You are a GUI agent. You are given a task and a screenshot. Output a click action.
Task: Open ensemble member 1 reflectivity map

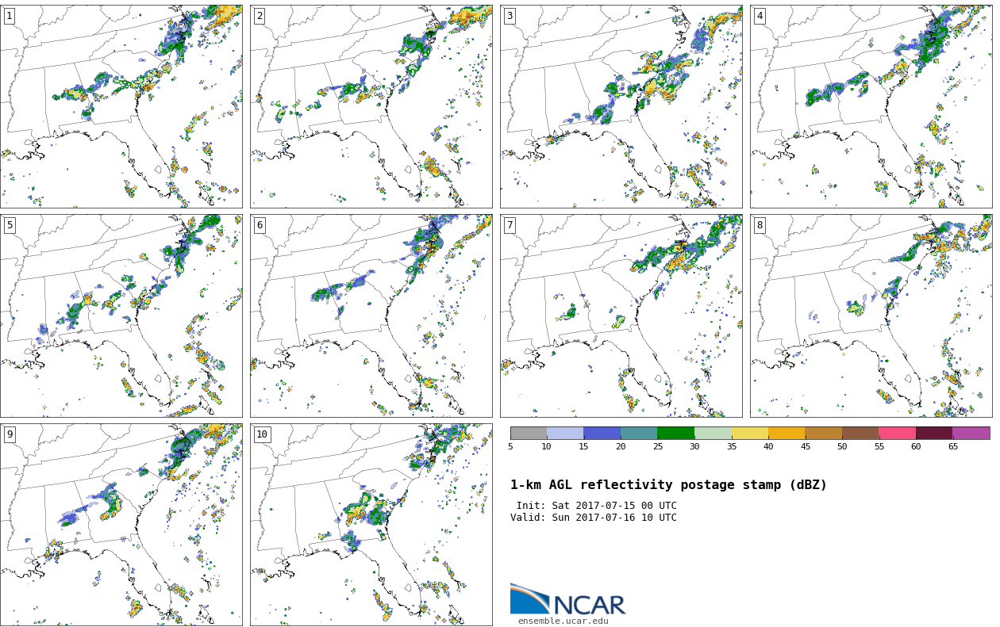coord(121,106)
